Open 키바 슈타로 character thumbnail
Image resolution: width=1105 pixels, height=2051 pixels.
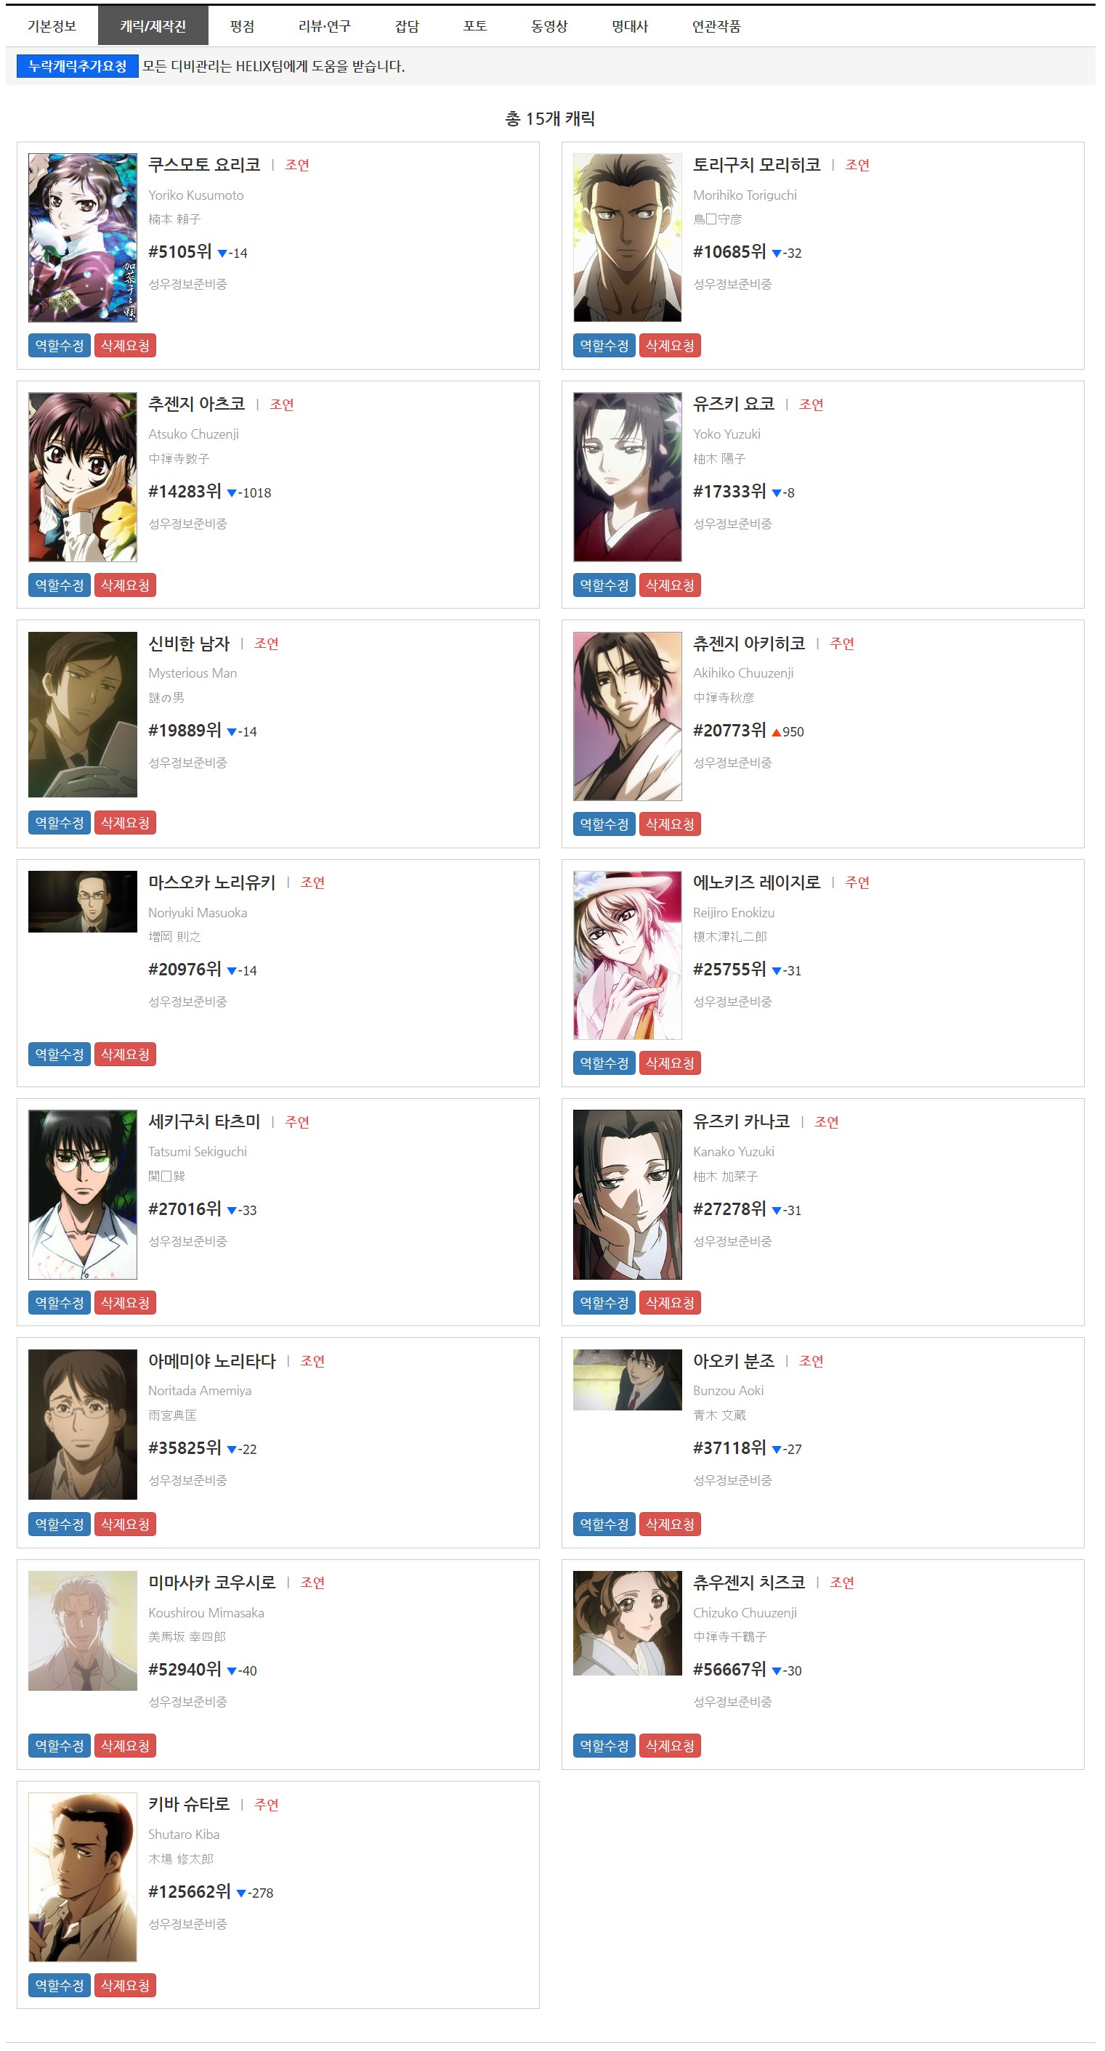coord(83,1877)
